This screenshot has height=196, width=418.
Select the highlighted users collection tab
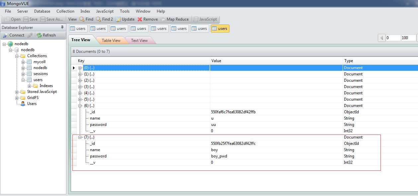(x=220, y=29)
